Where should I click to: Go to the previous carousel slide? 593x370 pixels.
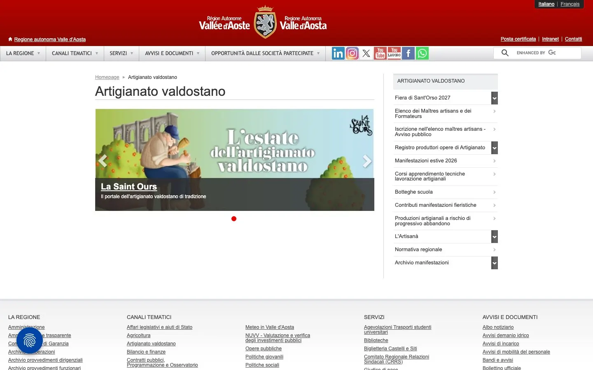click(103, 161)
